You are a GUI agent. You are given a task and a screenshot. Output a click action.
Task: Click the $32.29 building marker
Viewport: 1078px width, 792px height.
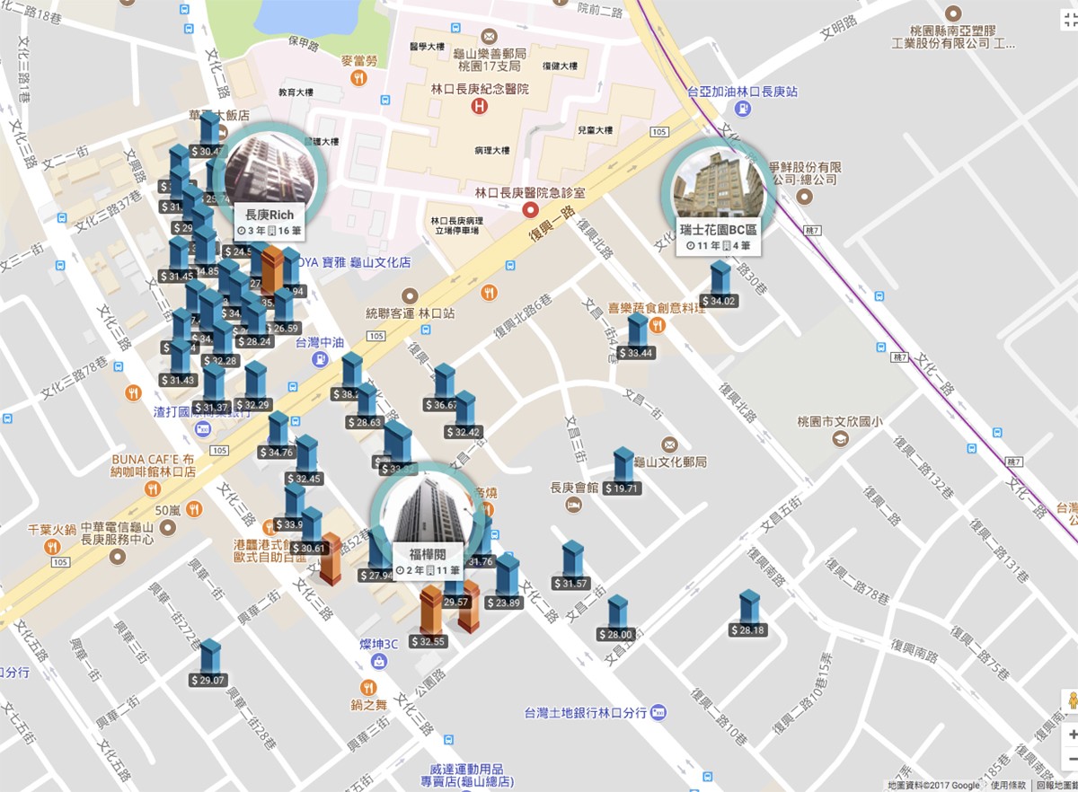(256, 387)
